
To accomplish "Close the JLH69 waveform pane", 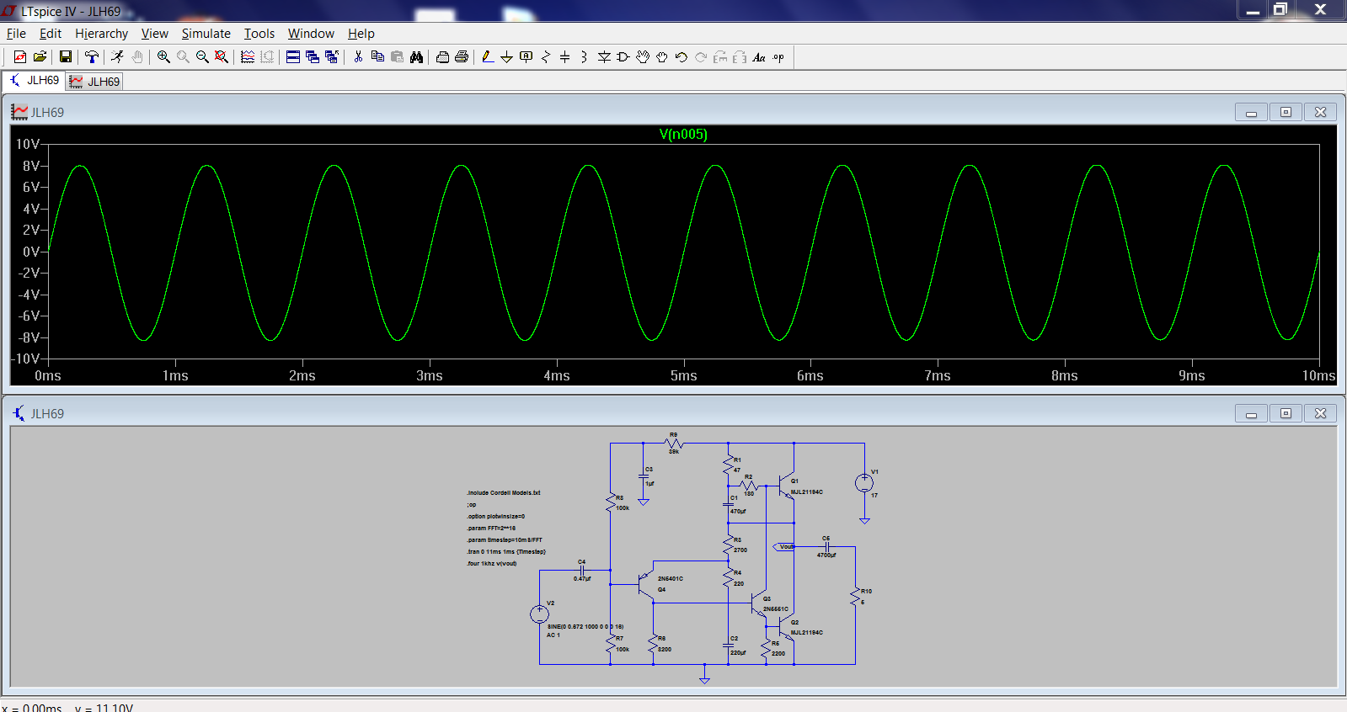I will pos(1320,112).
